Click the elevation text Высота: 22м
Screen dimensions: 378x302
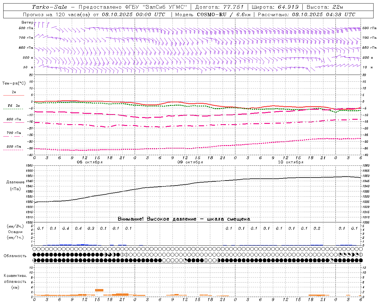click(x=325, y=7)
